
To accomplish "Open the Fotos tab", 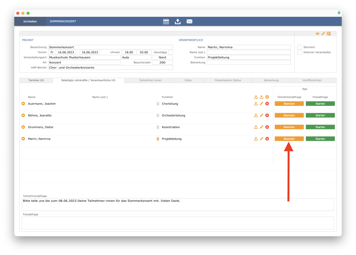I will pos(188,80).
